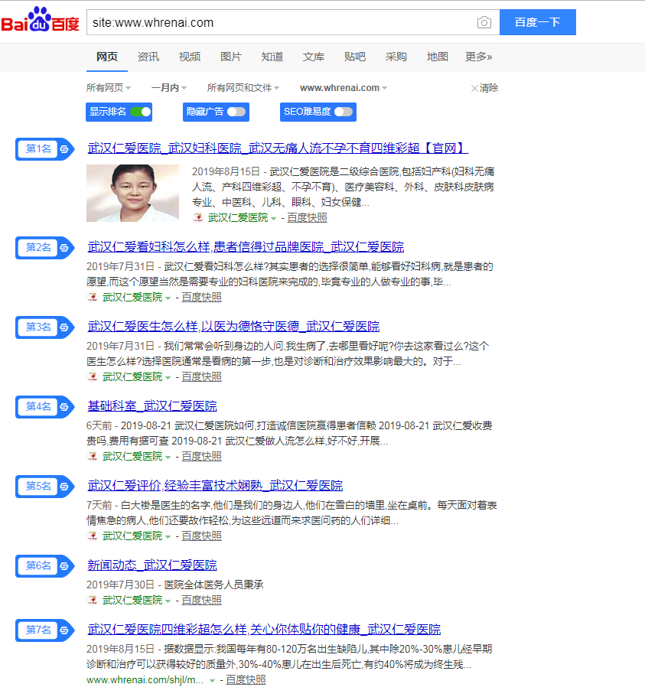Open the 武汉仁爱评价 result link
This screenshot has height=697, width=645.
tap(215, 485)
